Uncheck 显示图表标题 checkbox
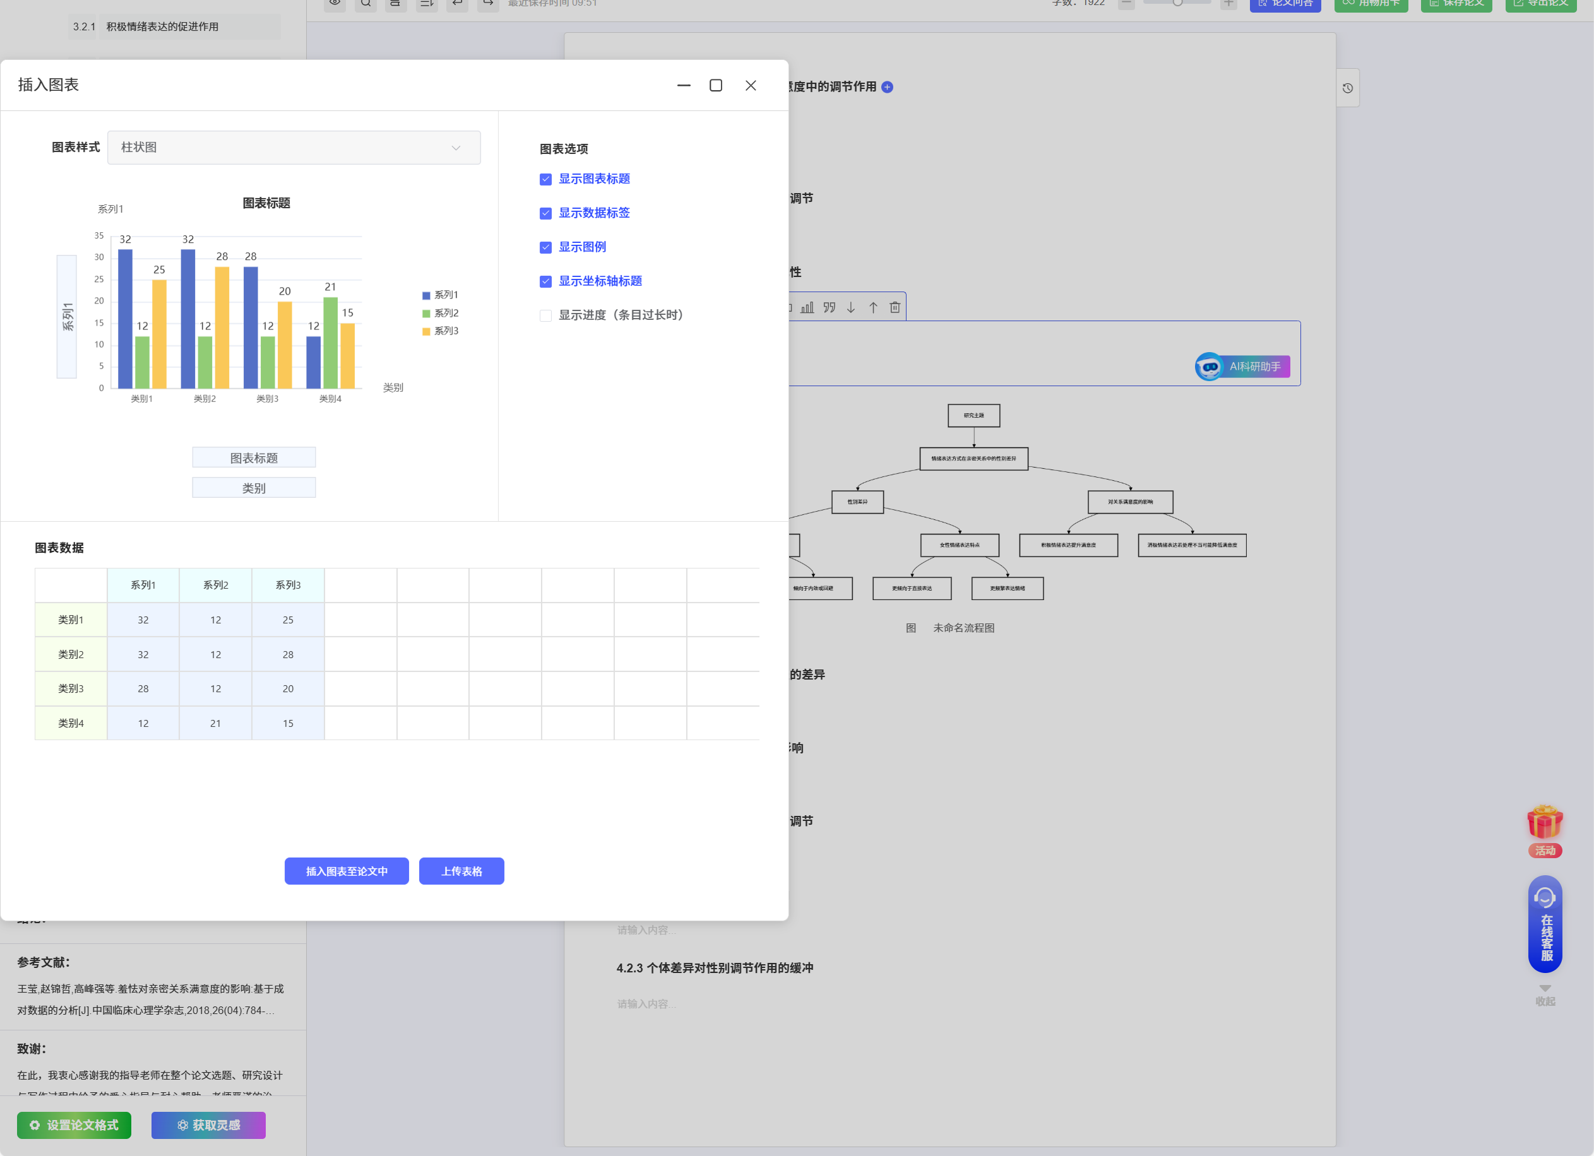This screenshot has width=1594, height=1156. click(x=545, y=179)
